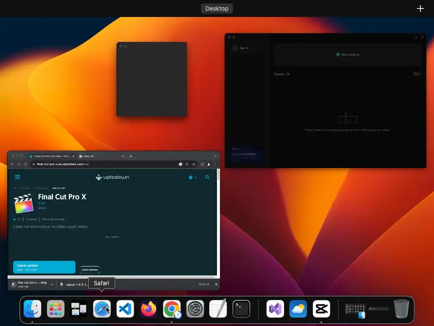The image size is (434, 326).
Task: Go forward in the Chrome window
Action: click(x=19, y=164)
